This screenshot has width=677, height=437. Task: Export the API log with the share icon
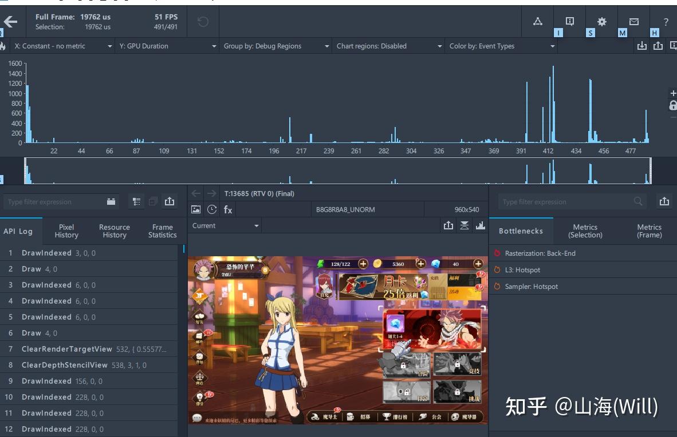tap(170, 201)
